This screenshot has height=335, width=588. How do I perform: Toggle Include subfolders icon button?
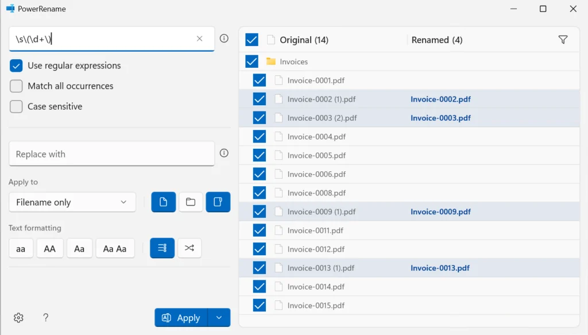click(218, 202)
